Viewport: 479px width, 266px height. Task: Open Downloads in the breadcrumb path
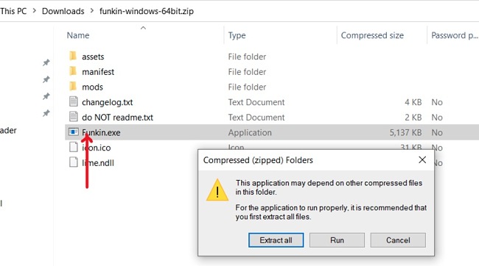pos(63,11)
